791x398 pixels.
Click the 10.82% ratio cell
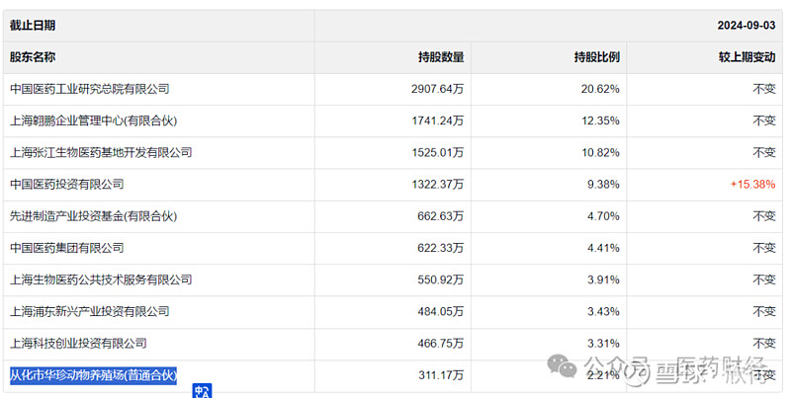click(600, 153)
